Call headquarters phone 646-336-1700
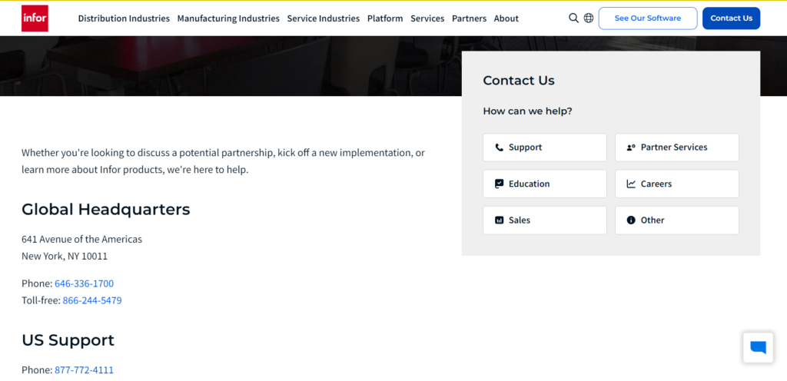 85,283
